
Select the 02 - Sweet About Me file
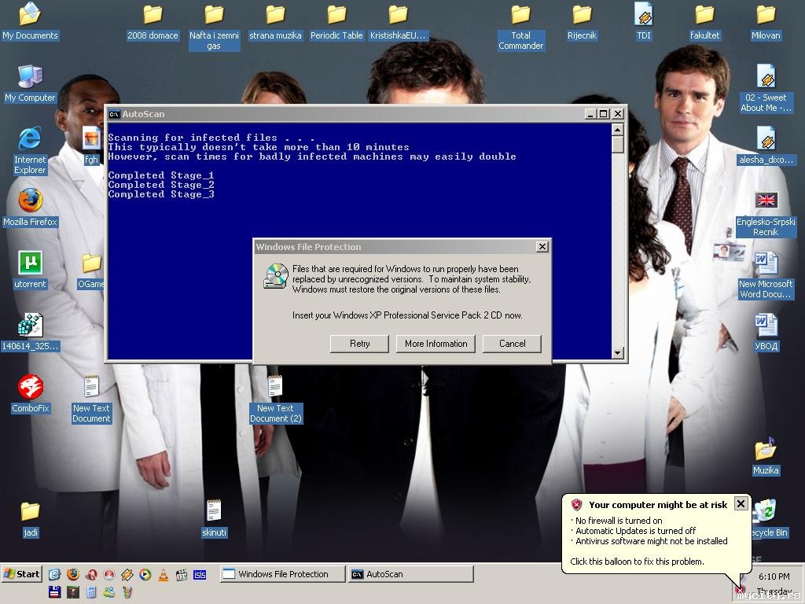click(766, 89)
